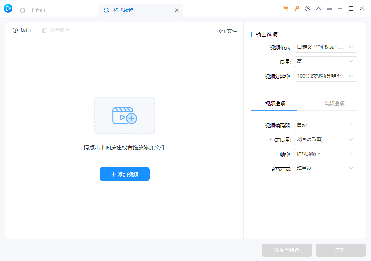Open the 视频格式 format dropdown
This screenshot has width=371, height=261.
[x=325, y=47]
